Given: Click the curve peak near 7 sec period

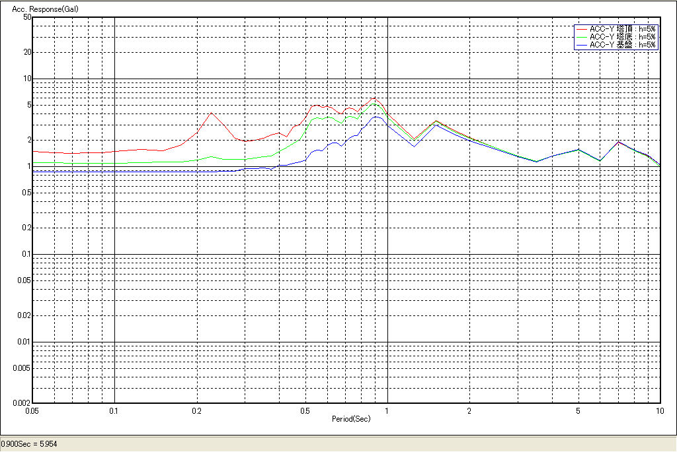Looking at the screenshot, I should tap(618, 142).
